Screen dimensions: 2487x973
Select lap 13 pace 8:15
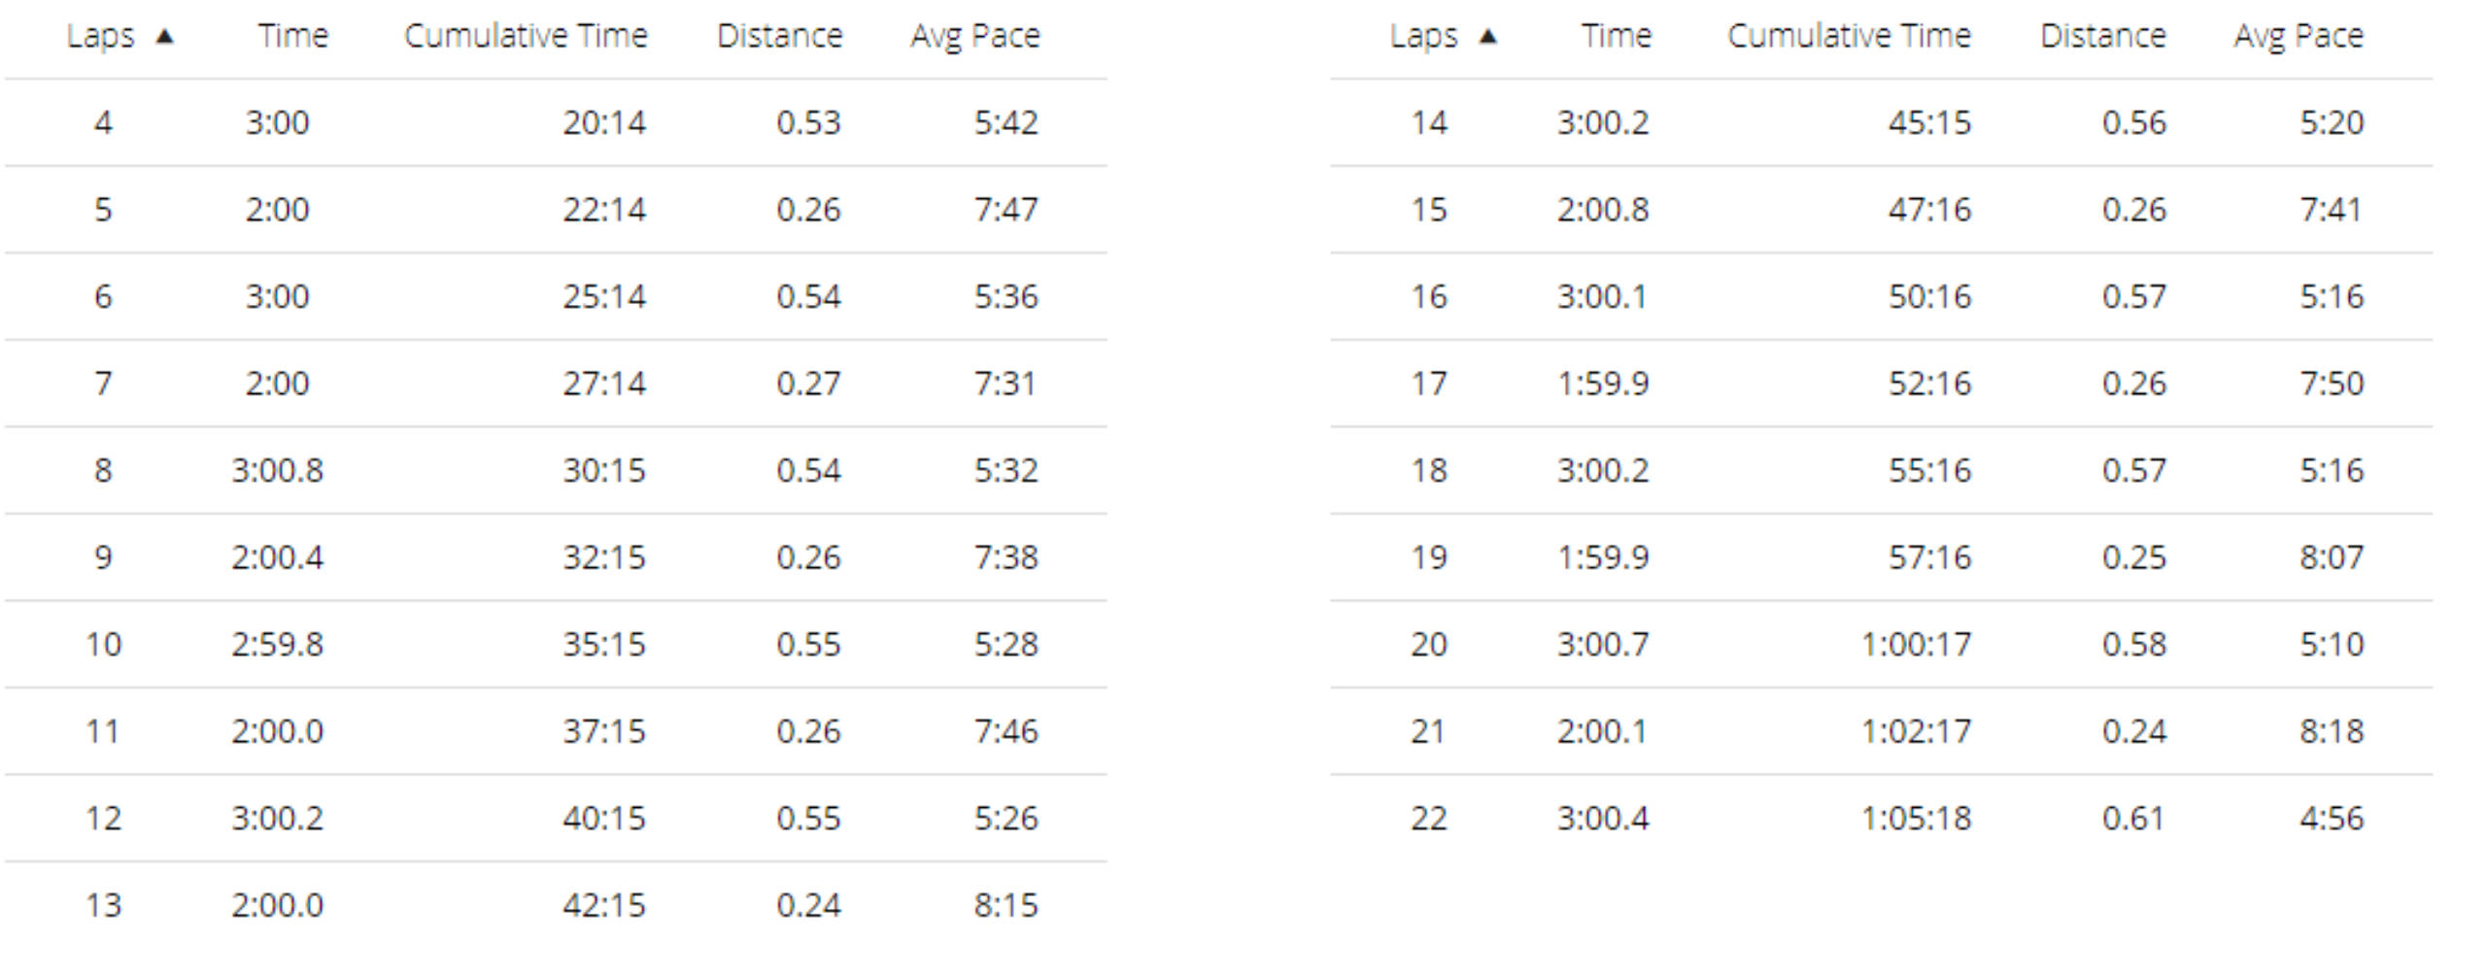[x=1006, y=905]
